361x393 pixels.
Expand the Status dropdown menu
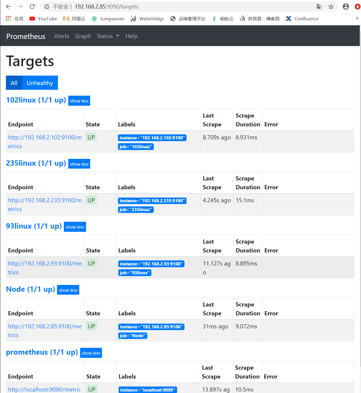tap(108, 36)
